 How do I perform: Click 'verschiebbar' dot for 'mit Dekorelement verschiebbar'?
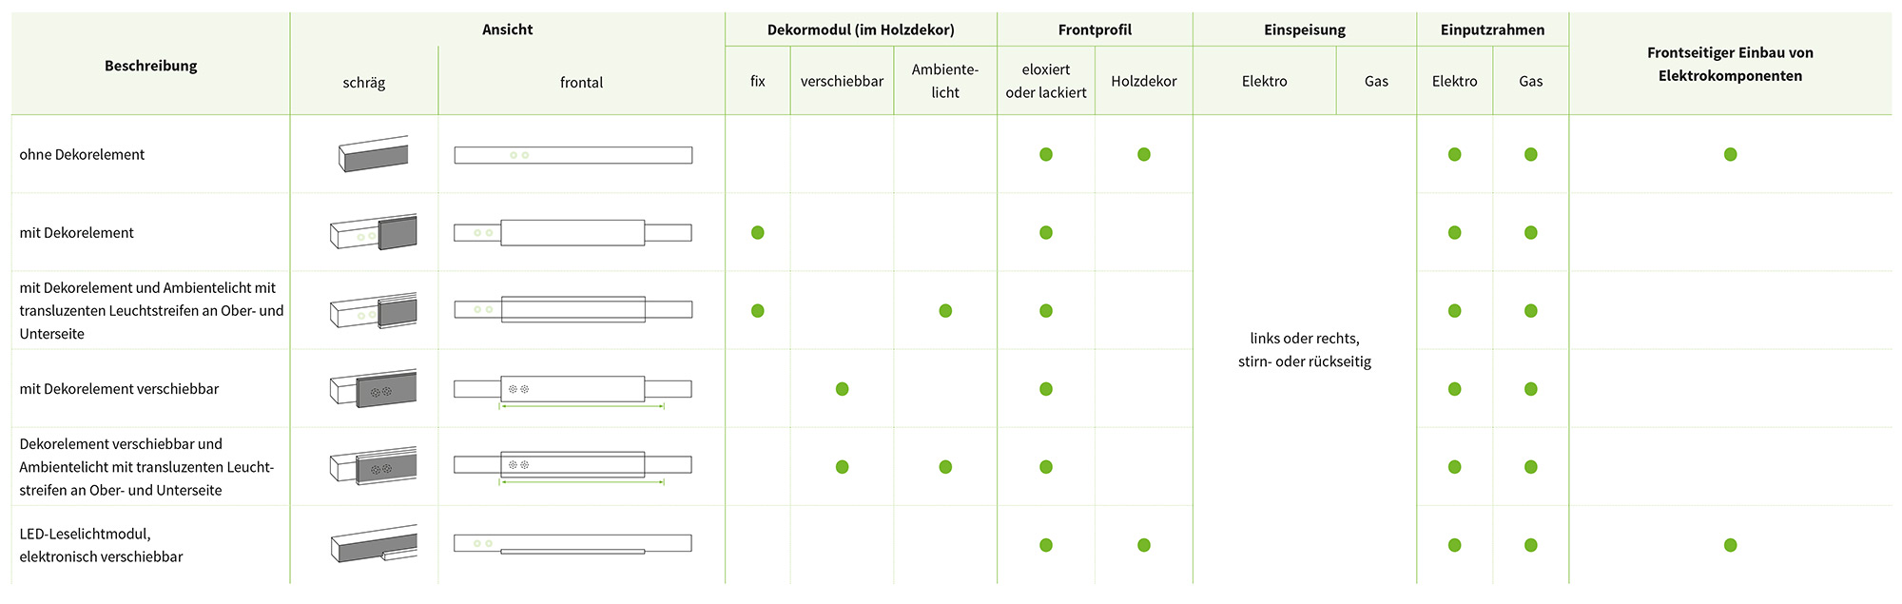coord(843,389)
